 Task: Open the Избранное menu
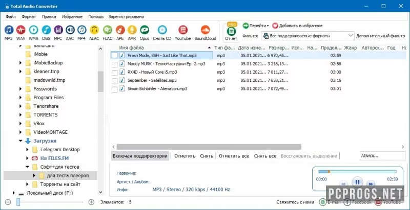pyautogui.click(x=72, y=17)
